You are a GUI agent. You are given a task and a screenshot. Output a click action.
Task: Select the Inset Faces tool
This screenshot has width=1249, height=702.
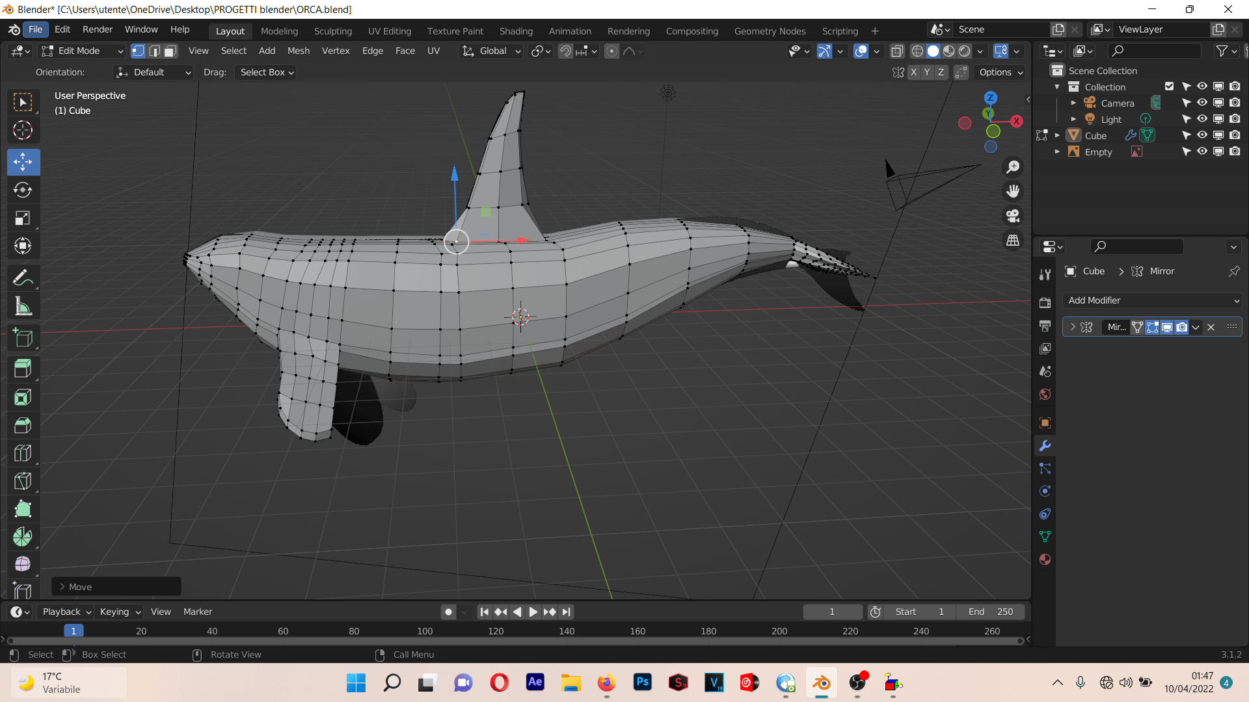[23, 397]
